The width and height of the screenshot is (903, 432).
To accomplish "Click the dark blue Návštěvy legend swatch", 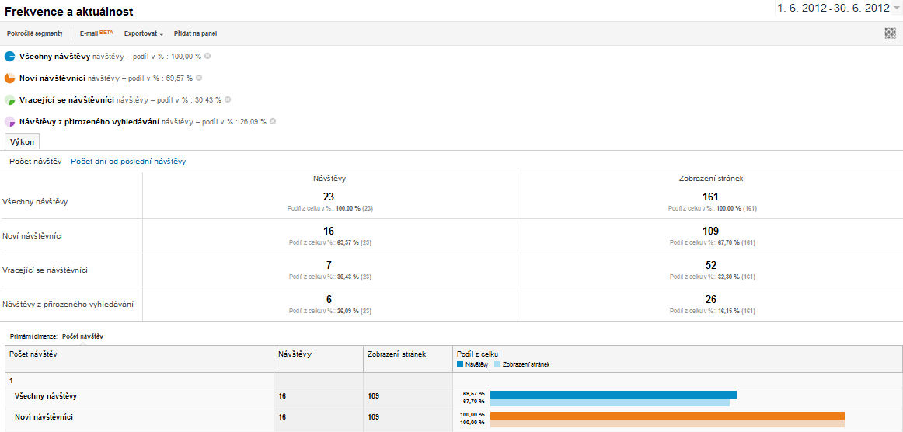I will click(x=459, y=364).
